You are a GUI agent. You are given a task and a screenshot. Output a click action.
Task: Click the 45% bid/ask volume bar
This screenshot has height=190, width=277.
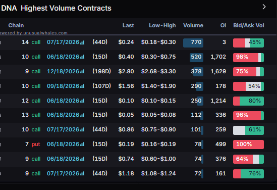pyautogui.click(x=248, y=43)
